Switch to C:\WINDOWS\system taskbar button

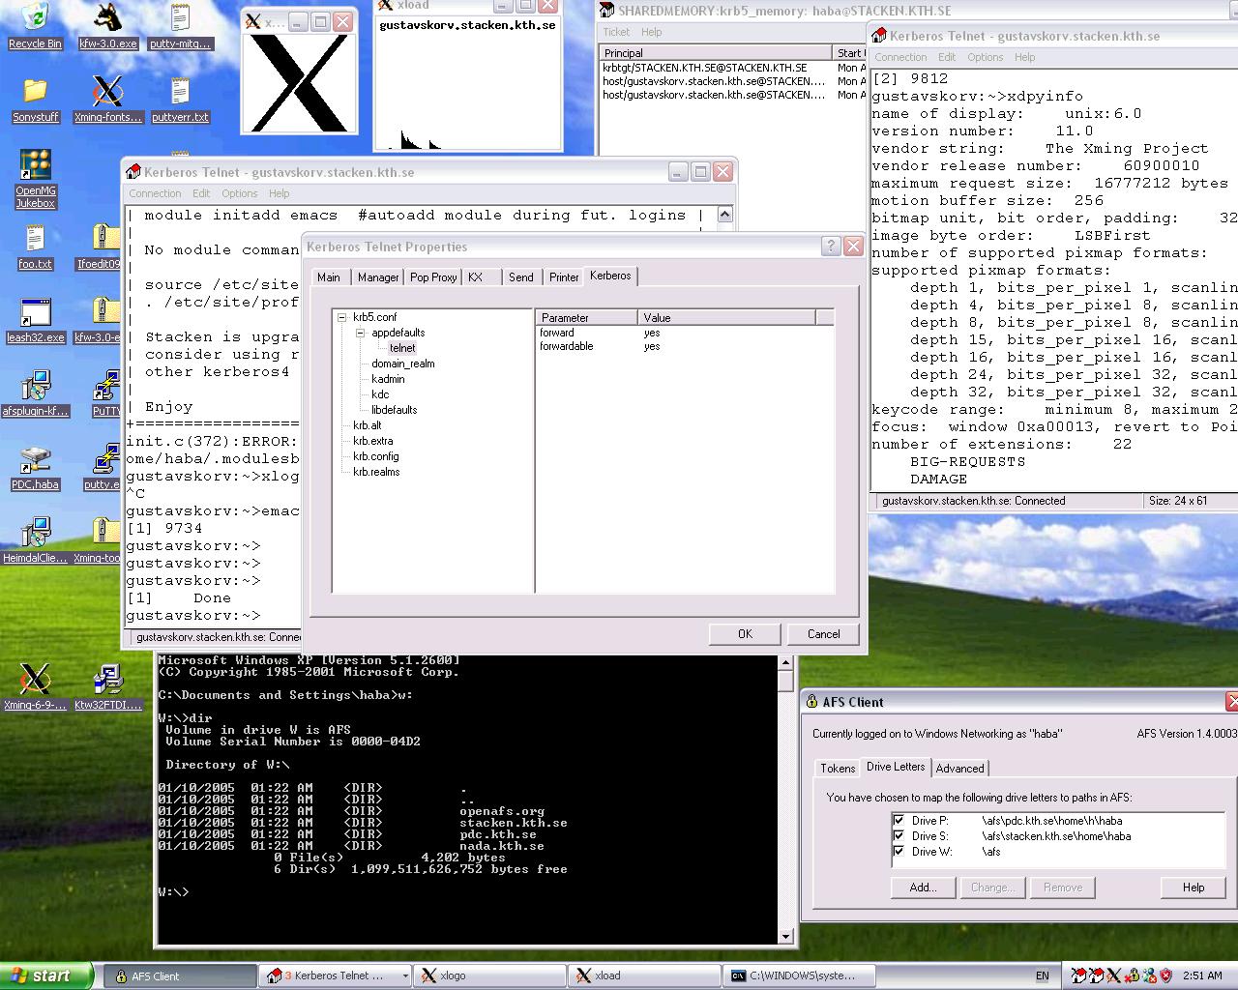(x=799, y=975)
